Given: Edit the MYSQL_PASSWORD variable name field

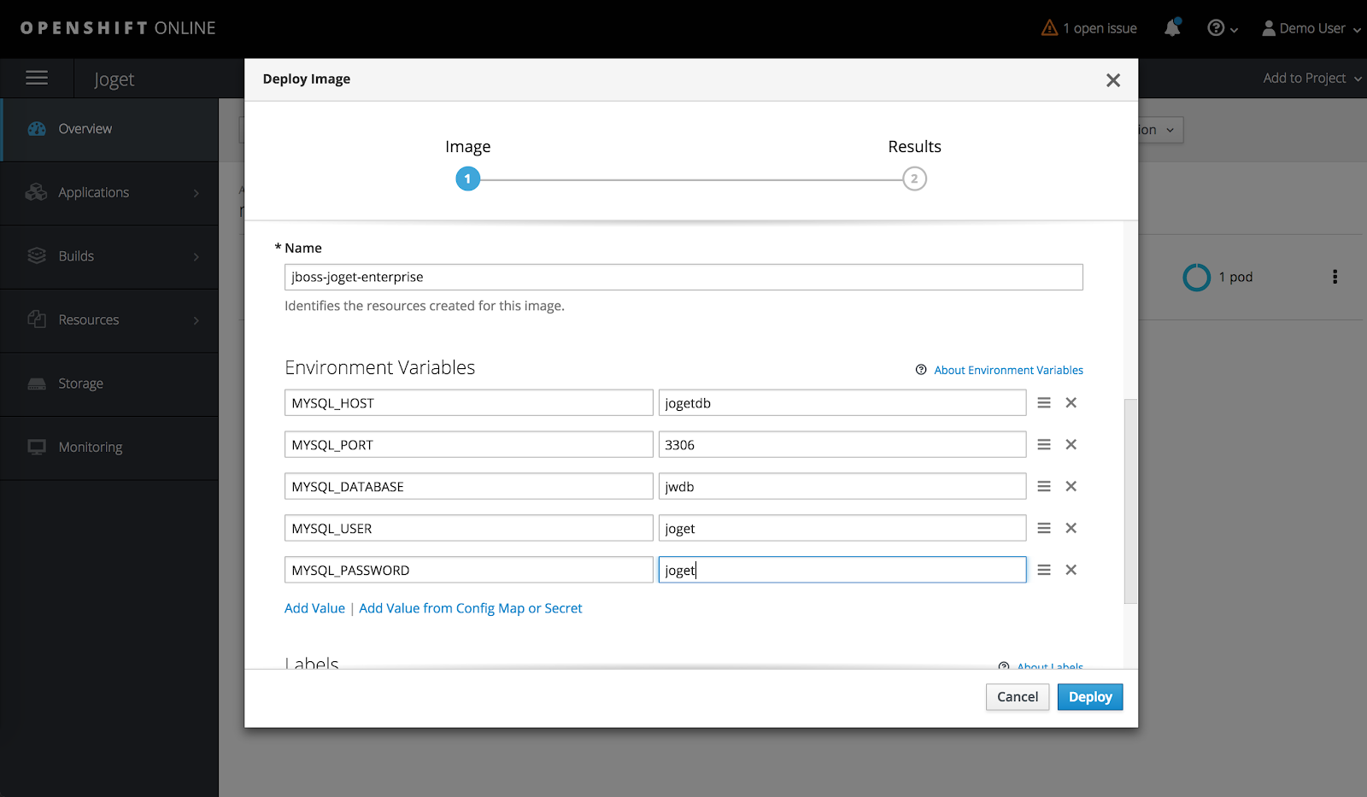Looking at the screenshot, I should click(469, 571).
